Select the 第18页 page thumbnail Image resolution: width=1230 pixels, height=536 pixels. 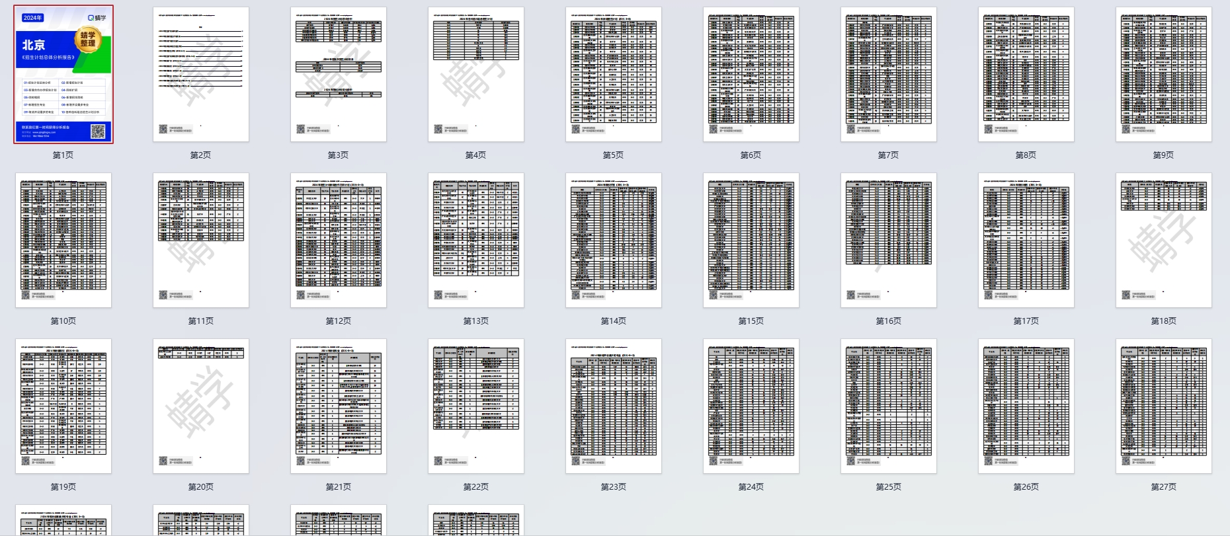(1164, 241)
